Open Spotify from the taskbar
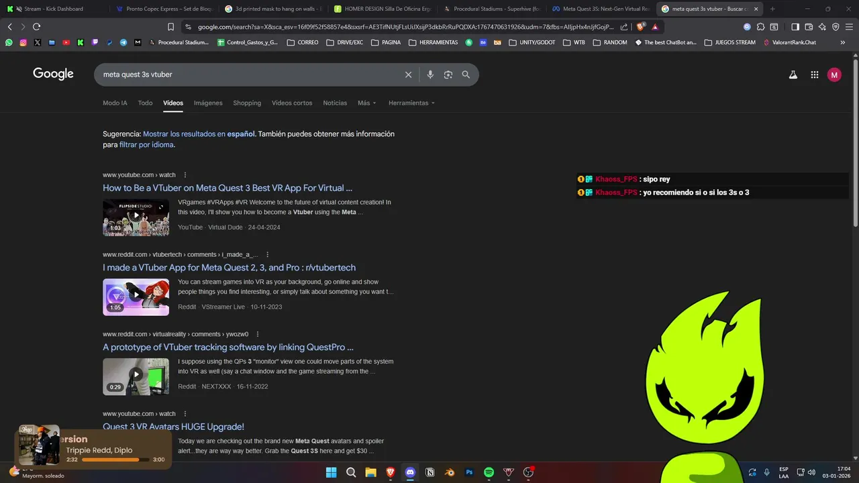This screenshot has height=483, width=859. point(489,472)
